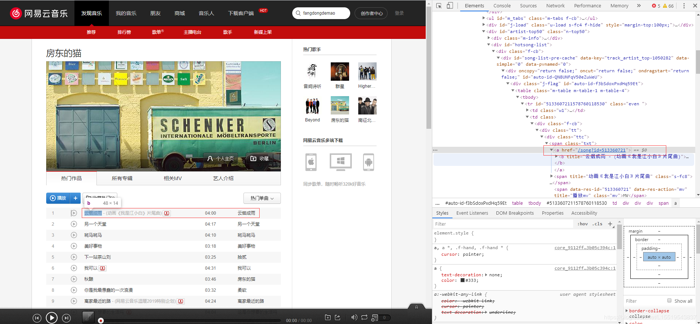Click the new style rule plus icon
The image size is (700, 324).
[610, 224]
